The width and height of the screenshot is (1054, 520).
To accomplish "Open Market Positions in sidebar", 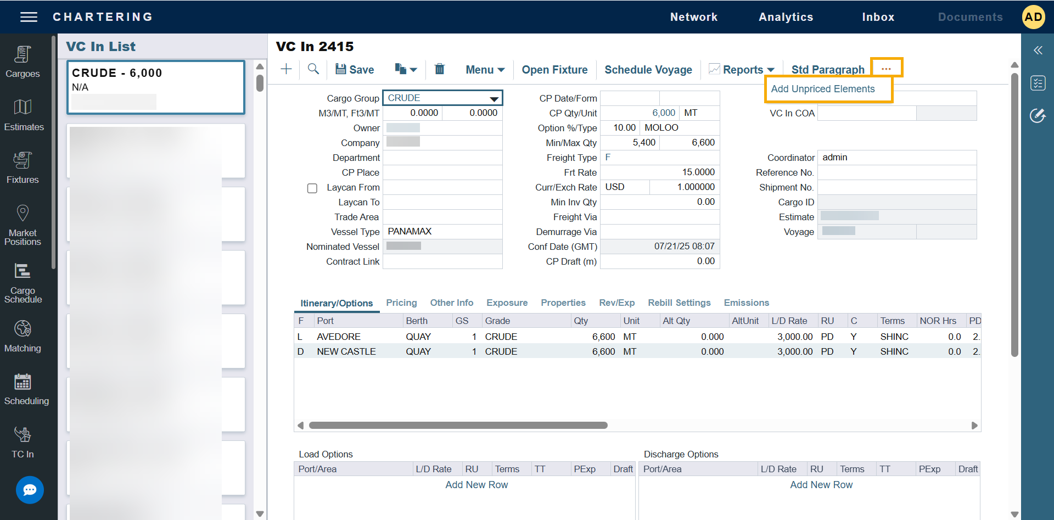I will tap(23, 225).
